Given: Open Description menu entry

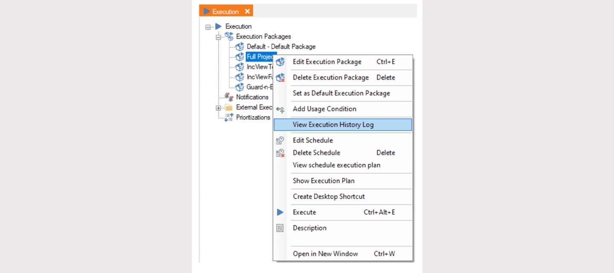Looking at the screenshot, I should (343, 228).
